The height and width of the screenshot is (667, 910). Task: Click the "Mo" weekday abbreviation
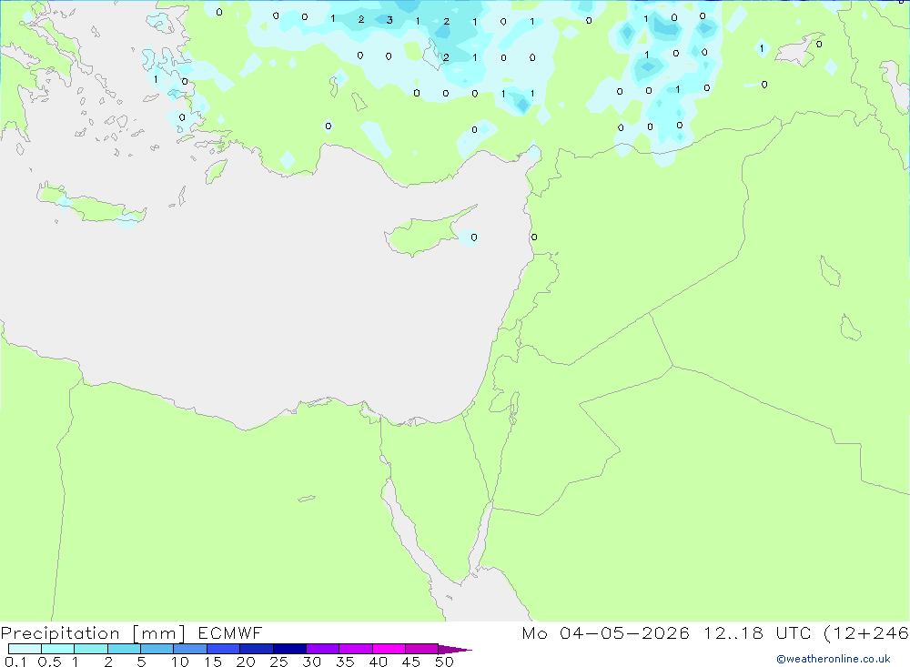(534, 632)
